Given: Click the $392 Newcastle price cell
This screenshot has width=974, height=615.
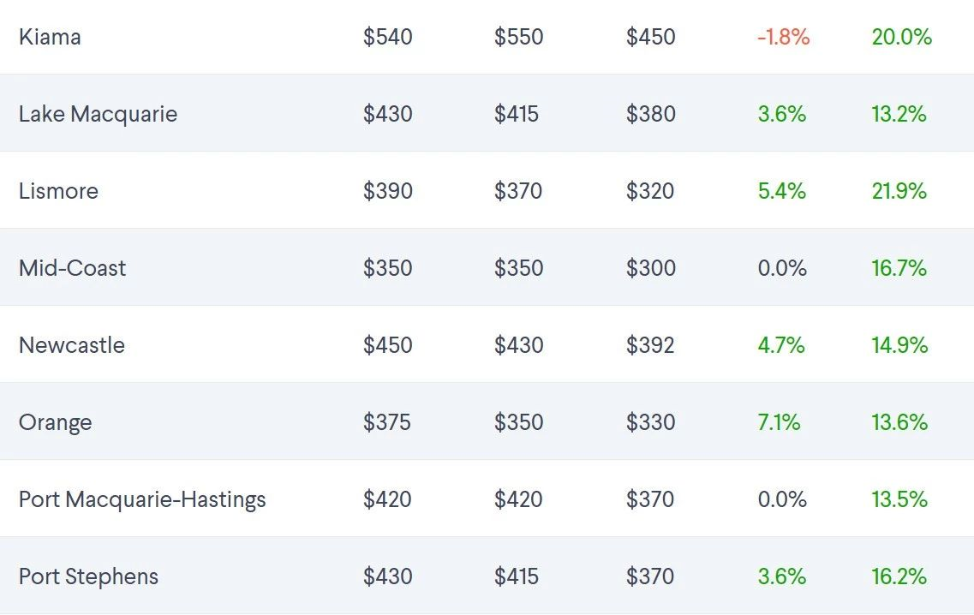Looking at the screenshot, I should pos(650,345).
